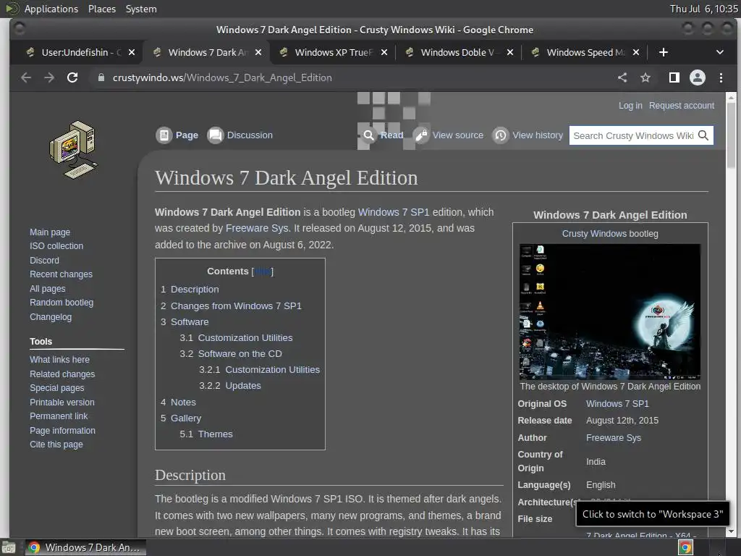Open the Chrome profile avatar icon
The height and width of the screenshot is (556, 741).
[698, 77]
